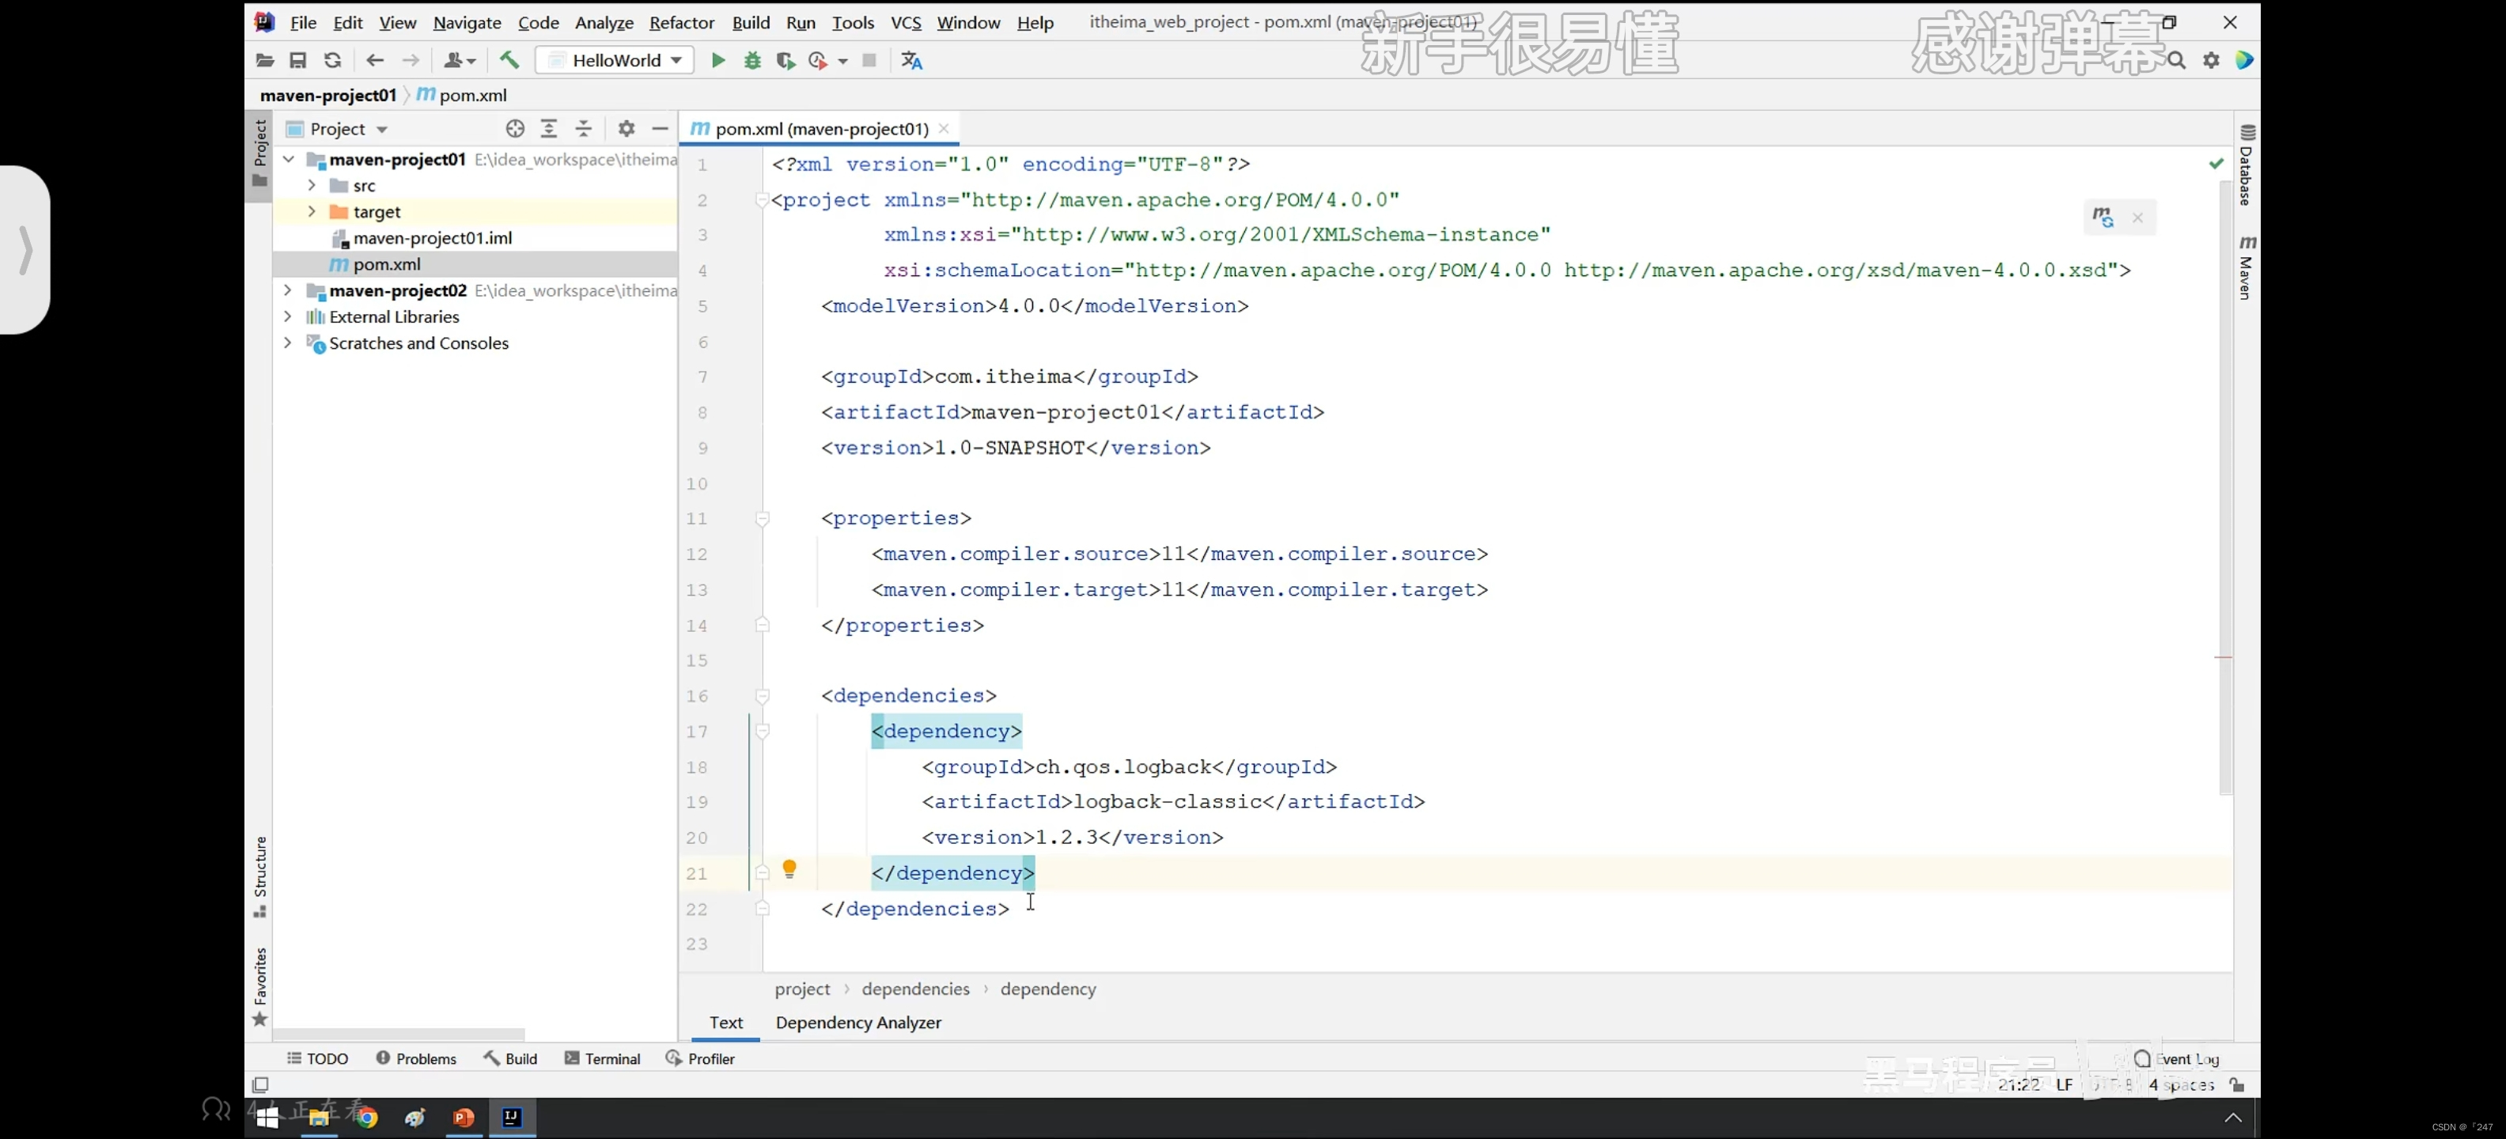The height and width of the screenshot is (1139, 2506).
Task: Close the pom.xml editor tab
Action: click(944, 128)
